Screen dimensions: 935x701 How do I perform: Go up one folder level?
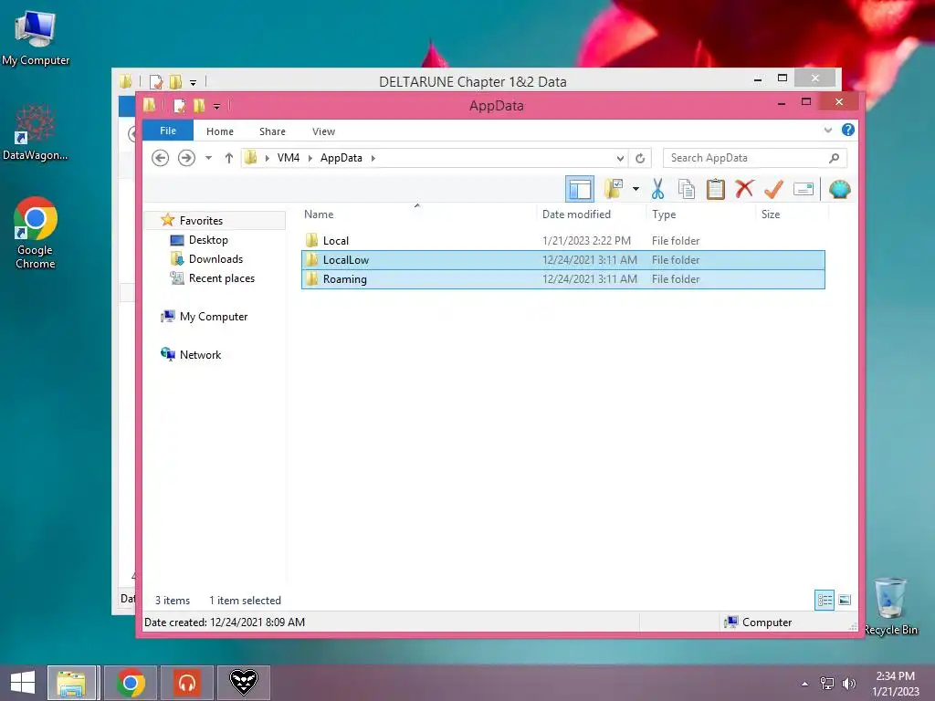229,158
